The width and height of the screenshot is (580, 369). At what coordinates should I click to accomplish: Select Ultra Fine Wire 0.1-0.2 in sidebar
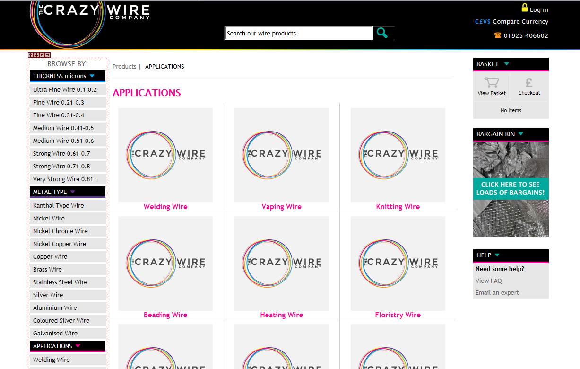click(x=65, y=89)
